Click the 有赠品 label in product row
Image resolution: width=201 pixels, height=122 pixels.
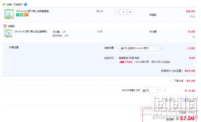(x=153, y=15)
